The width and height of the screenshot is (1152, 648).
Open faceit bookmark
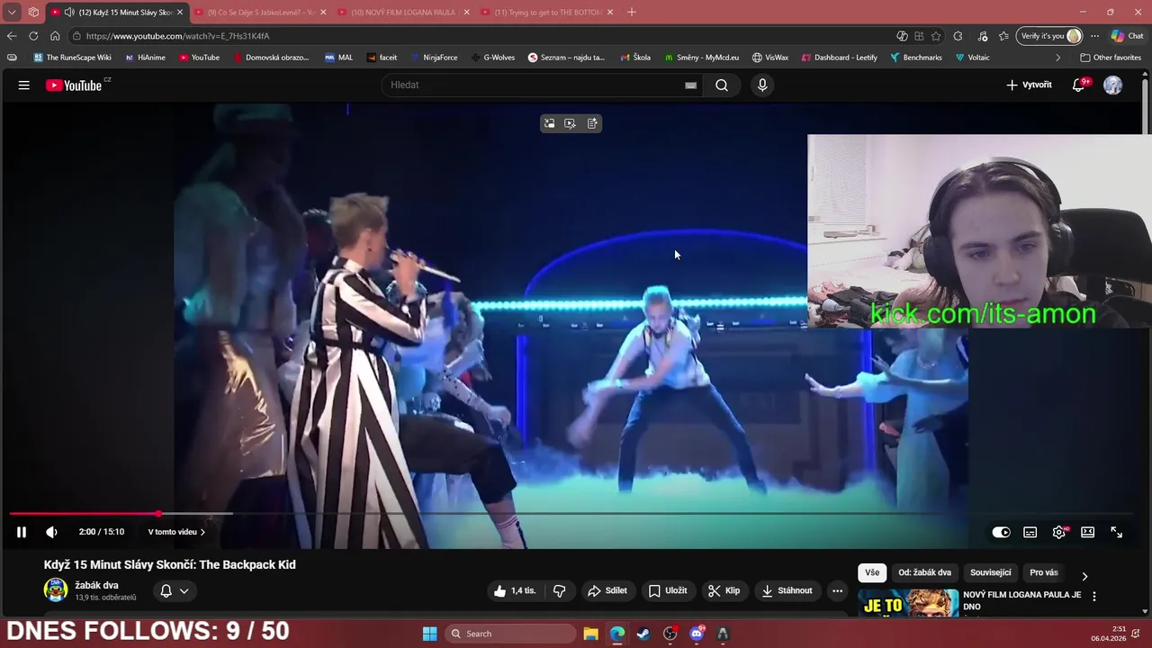point(382,58)
